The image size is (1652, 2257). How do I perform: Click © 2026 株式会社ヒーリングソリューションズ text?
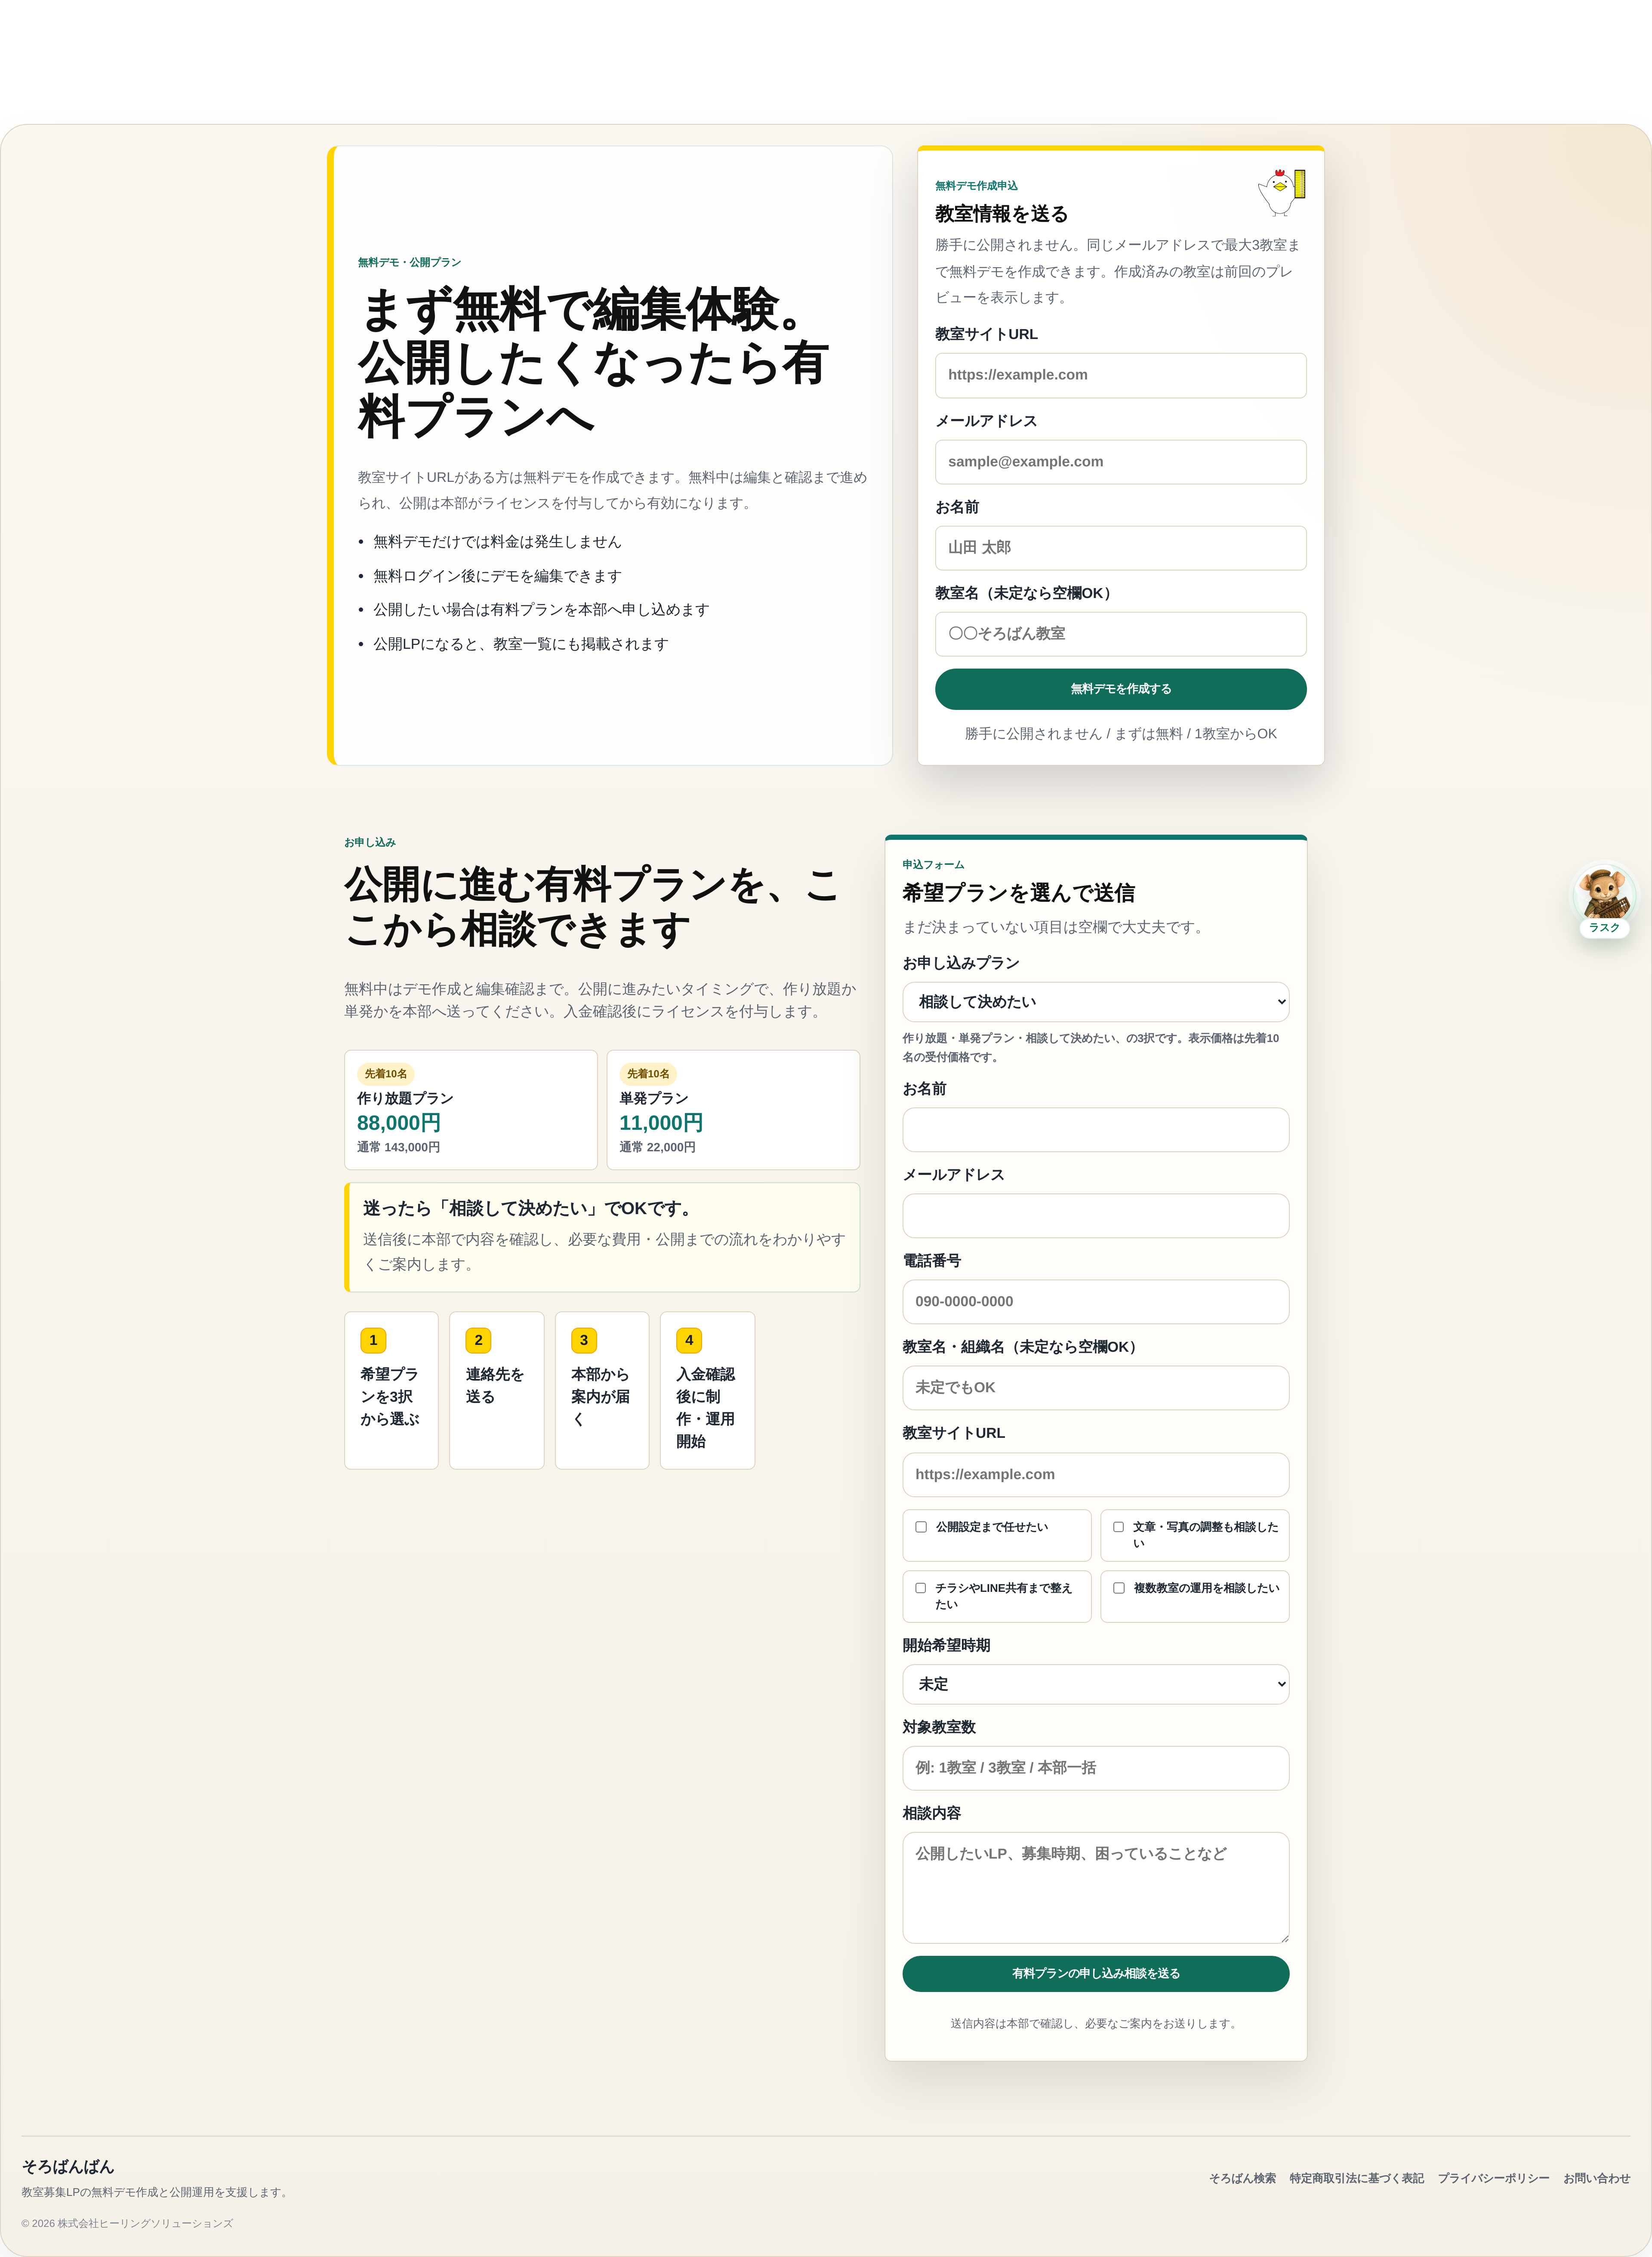pyautogui.click(x=127, y=2223)
